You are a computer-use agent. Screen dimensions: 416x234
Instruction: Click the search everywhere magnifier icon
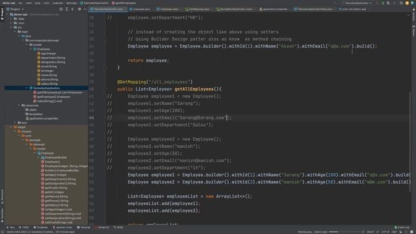(402, 3)
